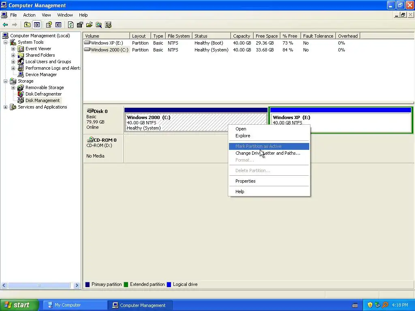Click the Removable Storage icon in the tree

click(x=21, y=87)
